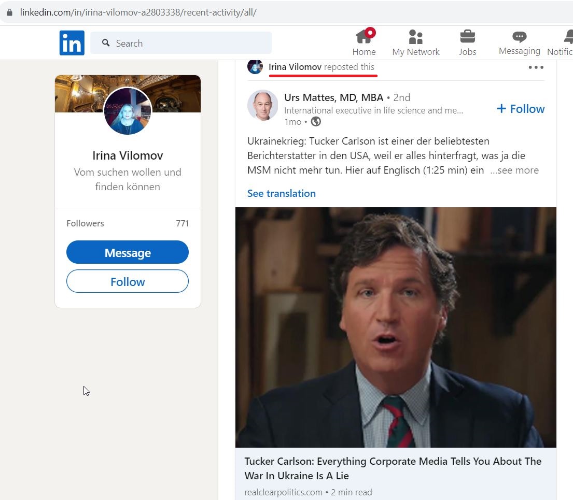
Task: Expand the post text with see more
Action: pyautogui.click(x=514, y=170)
